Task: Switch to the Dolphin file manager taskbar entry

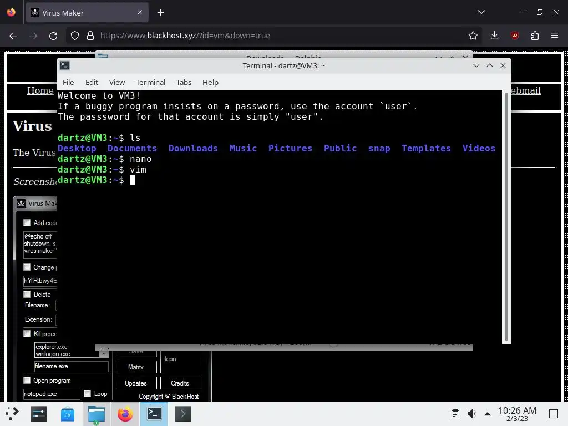Action: 97,414
